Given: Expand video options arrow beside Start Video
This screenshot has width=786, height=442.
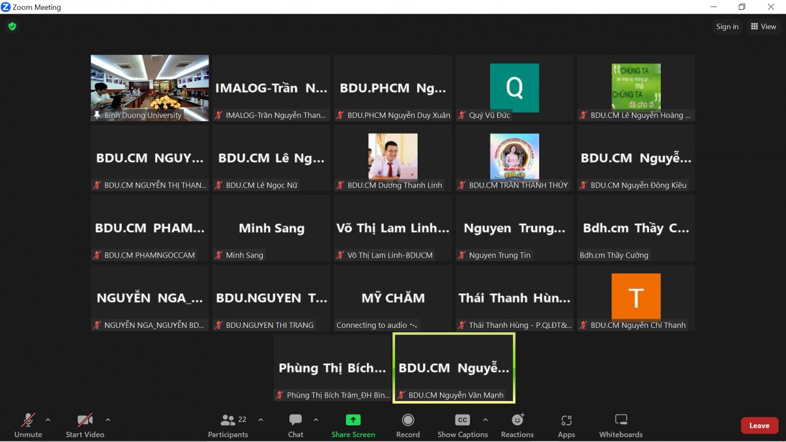Looking at the screenshot, I should 108,419.
